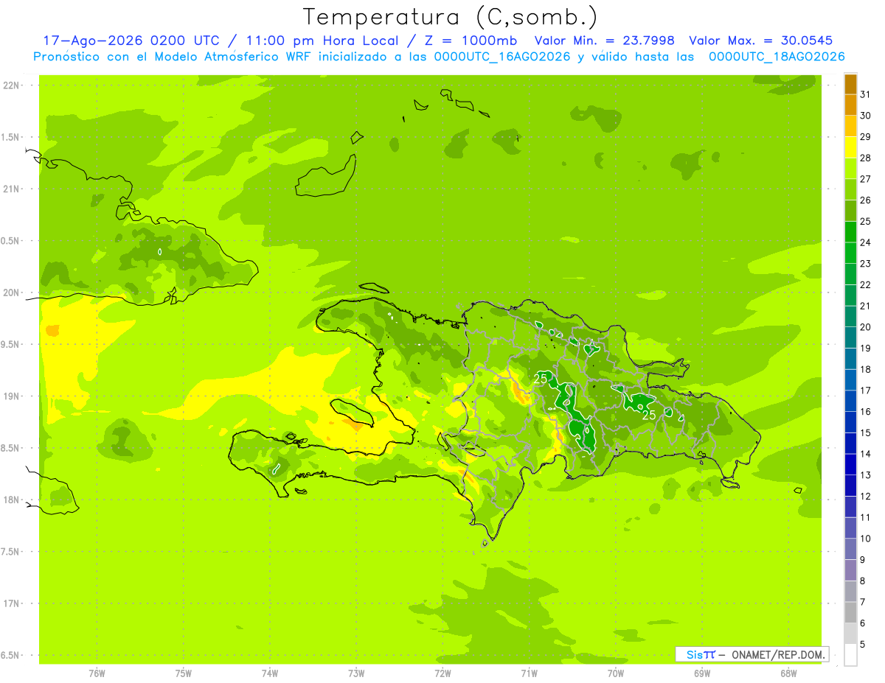This screenshot has height=683, width=885.
Task: Click the '18N' latitude label
Action: pos(12,500)
